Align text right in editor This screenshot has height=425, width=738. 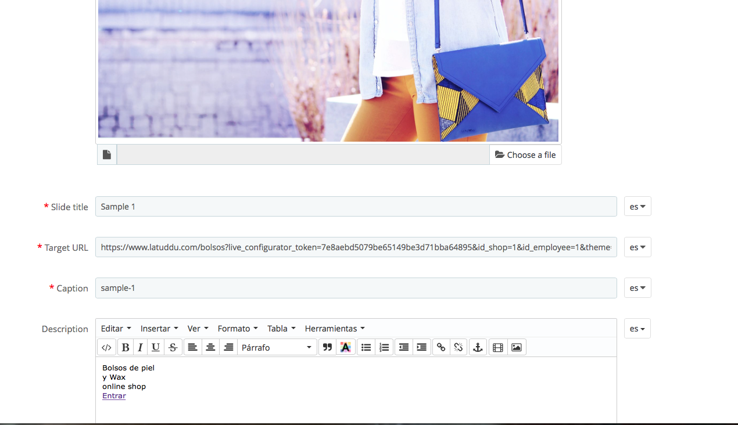(228, 347)
